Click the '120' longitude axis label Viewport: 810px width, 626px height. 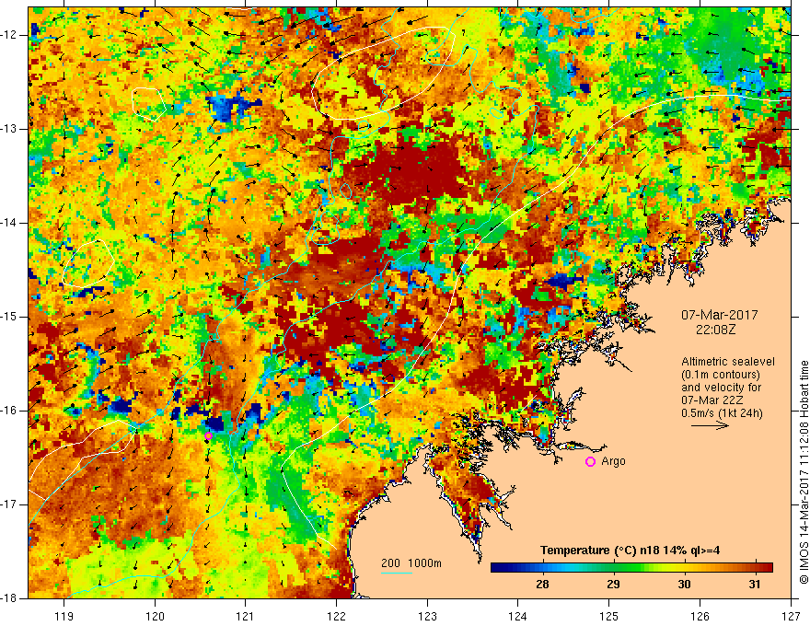pyautogui.click(x=155, y=616)
